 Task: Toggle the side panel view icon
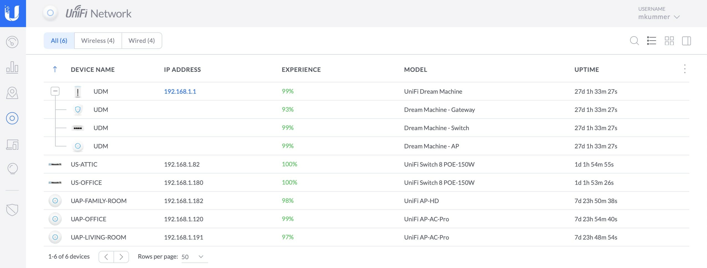(686, 41)
